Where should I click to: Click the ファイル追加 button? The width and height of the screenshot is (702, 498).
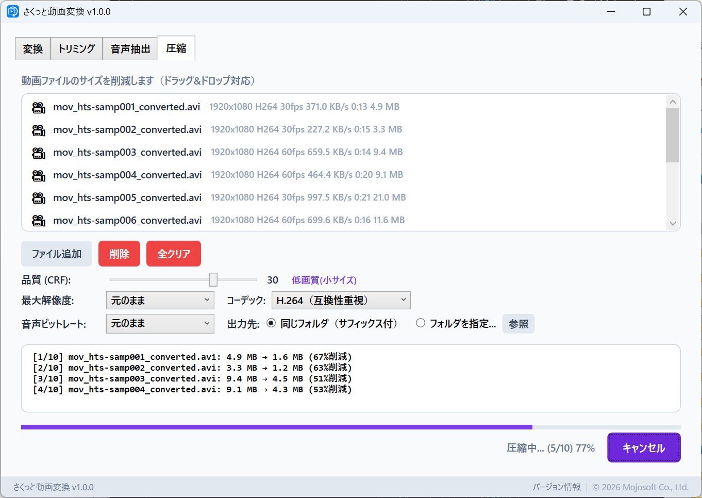[x=57, y=254]
